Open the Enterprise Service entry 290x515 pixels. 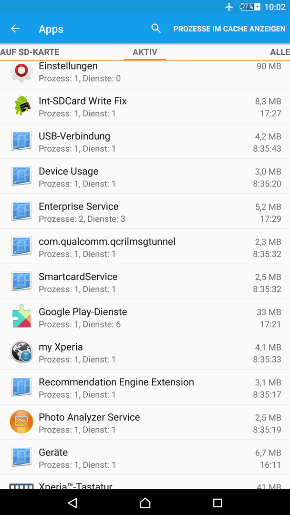[x=145, y=212]
